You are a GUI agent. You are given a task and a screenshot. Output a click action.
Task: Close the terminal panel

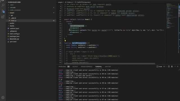(x=178, y=66)
